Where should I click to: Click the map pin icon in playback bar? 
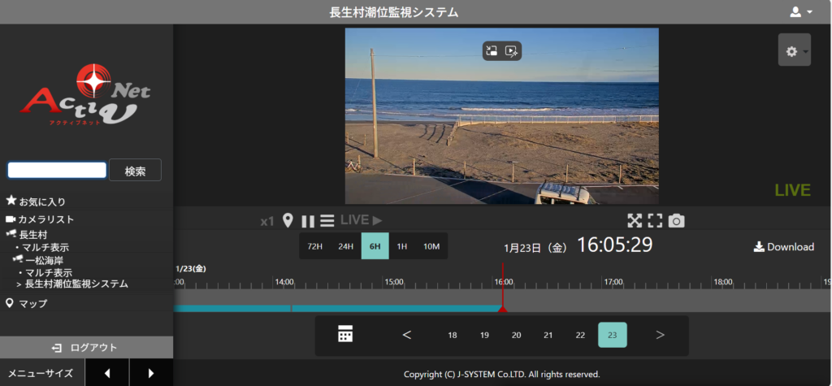coord(287,220)
